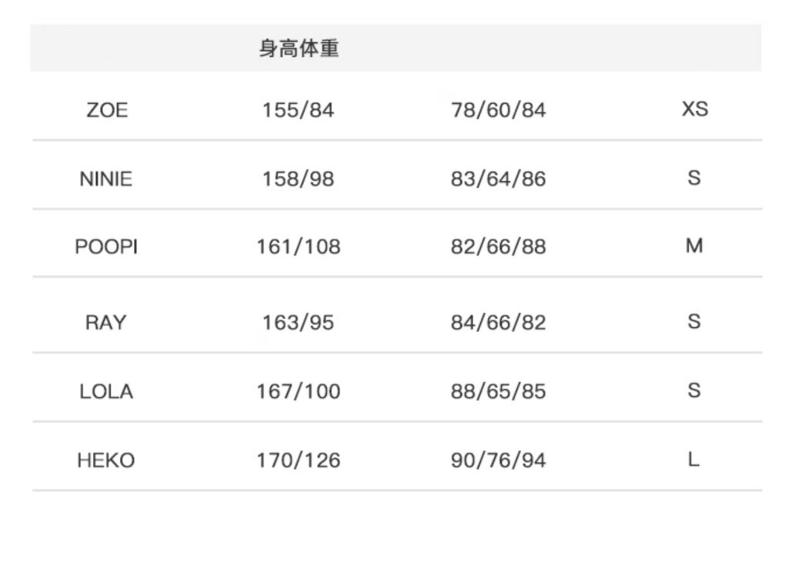Select the LOLA name cell

click(x=106, y=392)
